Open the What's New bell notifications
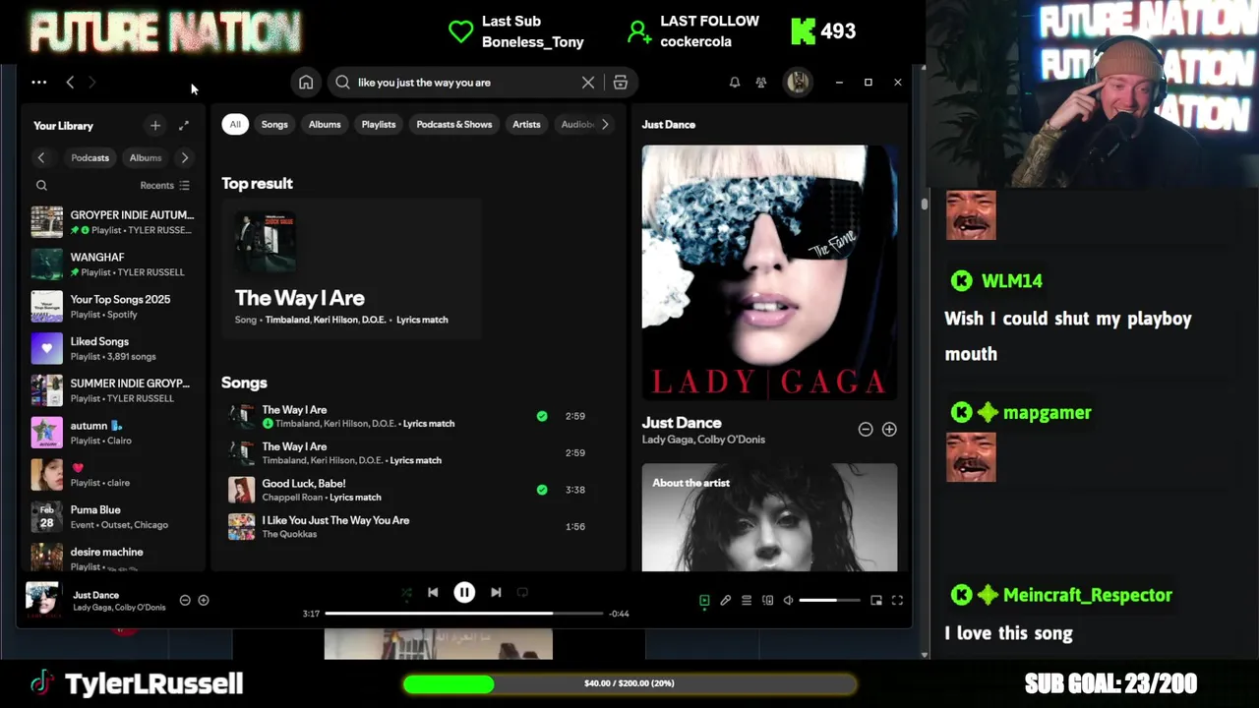Viewport: 1259px width, 708px height. [x=734, y=83]
